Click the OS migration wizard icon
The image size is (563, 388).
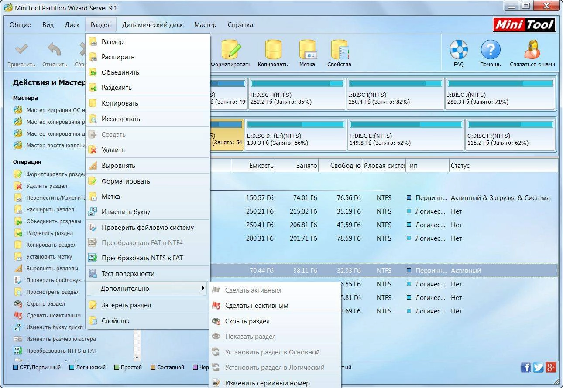point(17,110)
